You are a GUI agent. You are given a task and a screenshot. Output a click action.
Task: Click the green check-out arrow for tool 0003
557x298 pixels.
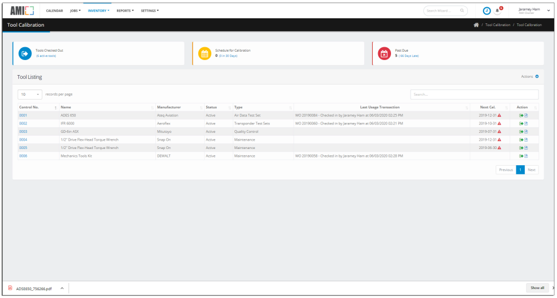coord(521,132)
